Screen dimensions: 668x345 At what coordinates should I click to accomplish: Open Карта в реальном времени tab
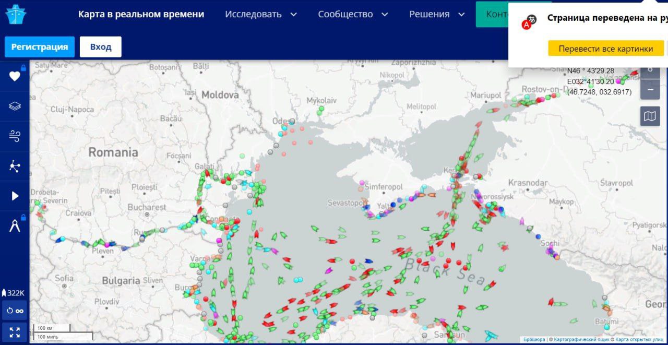(x=141, y=14)
